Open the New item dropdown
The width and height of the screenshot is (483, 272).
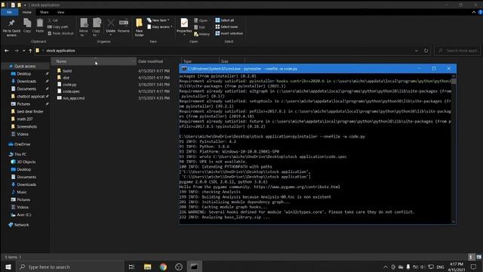[158, 20]
